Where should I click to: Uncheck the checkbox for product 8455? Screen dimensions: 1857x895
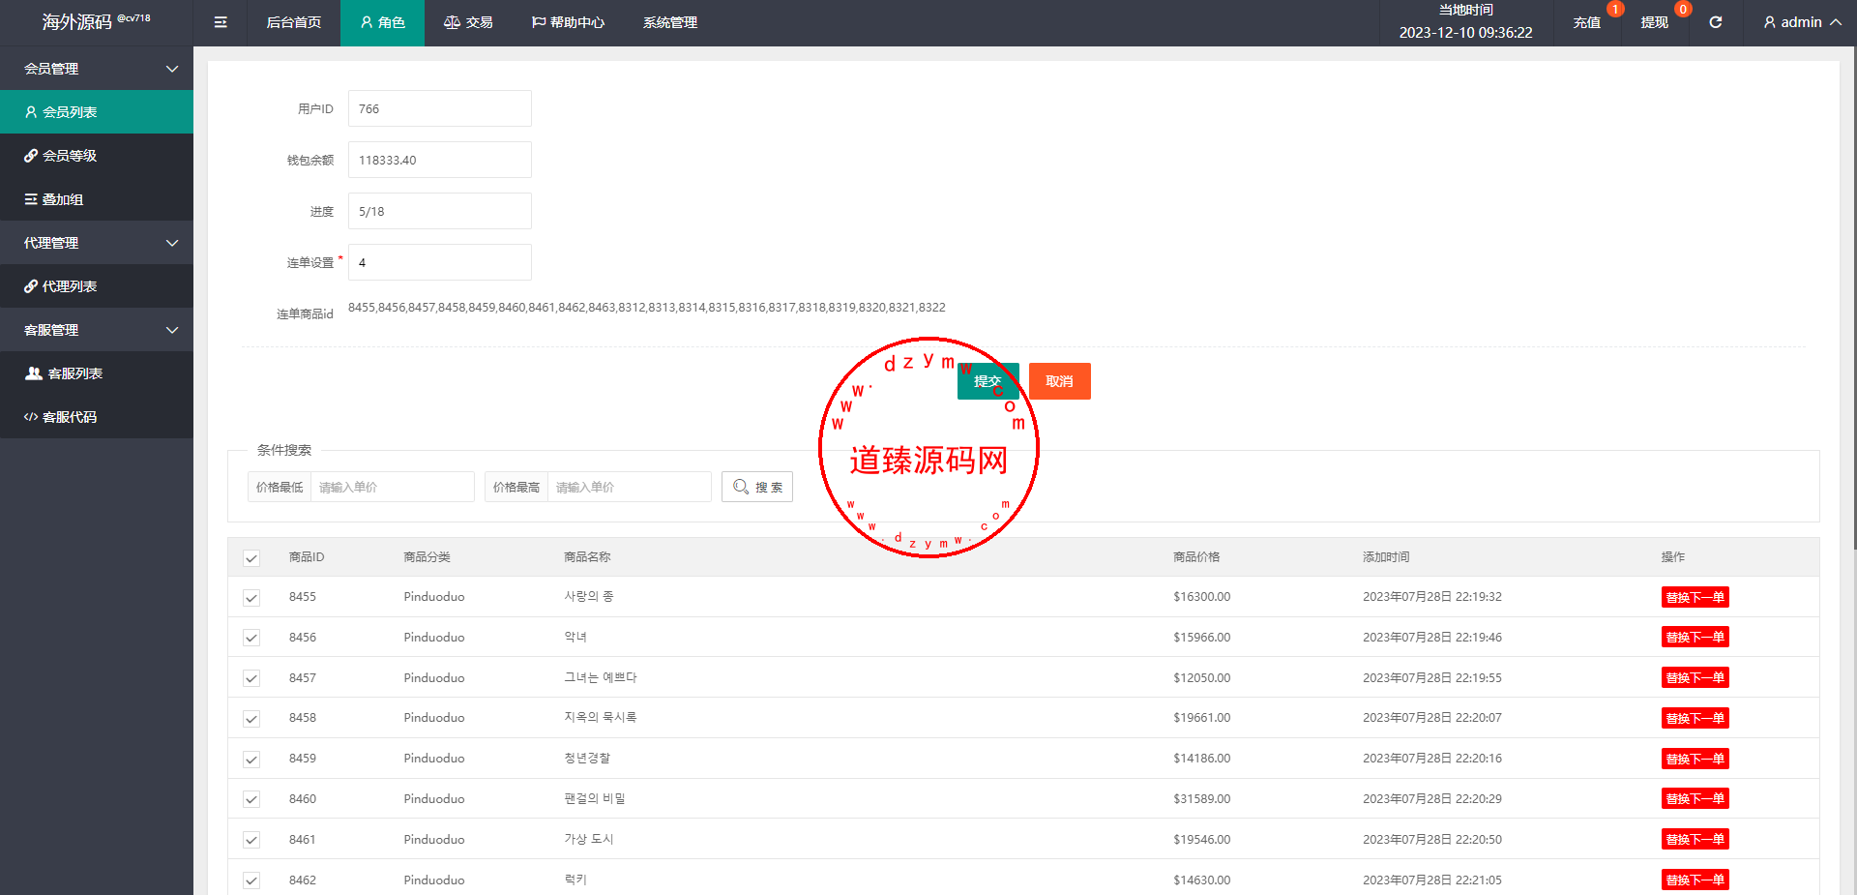[x=251, y=598]
